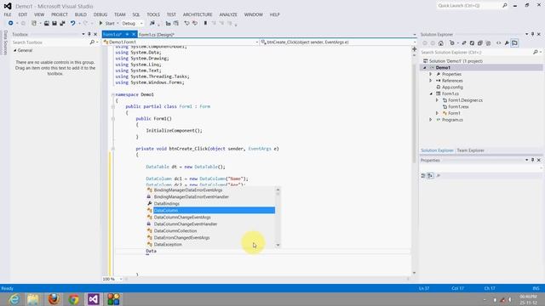Open Firefox from the taskbar
The height and width of the screenshot is (306, 545).
click(54, 299)
